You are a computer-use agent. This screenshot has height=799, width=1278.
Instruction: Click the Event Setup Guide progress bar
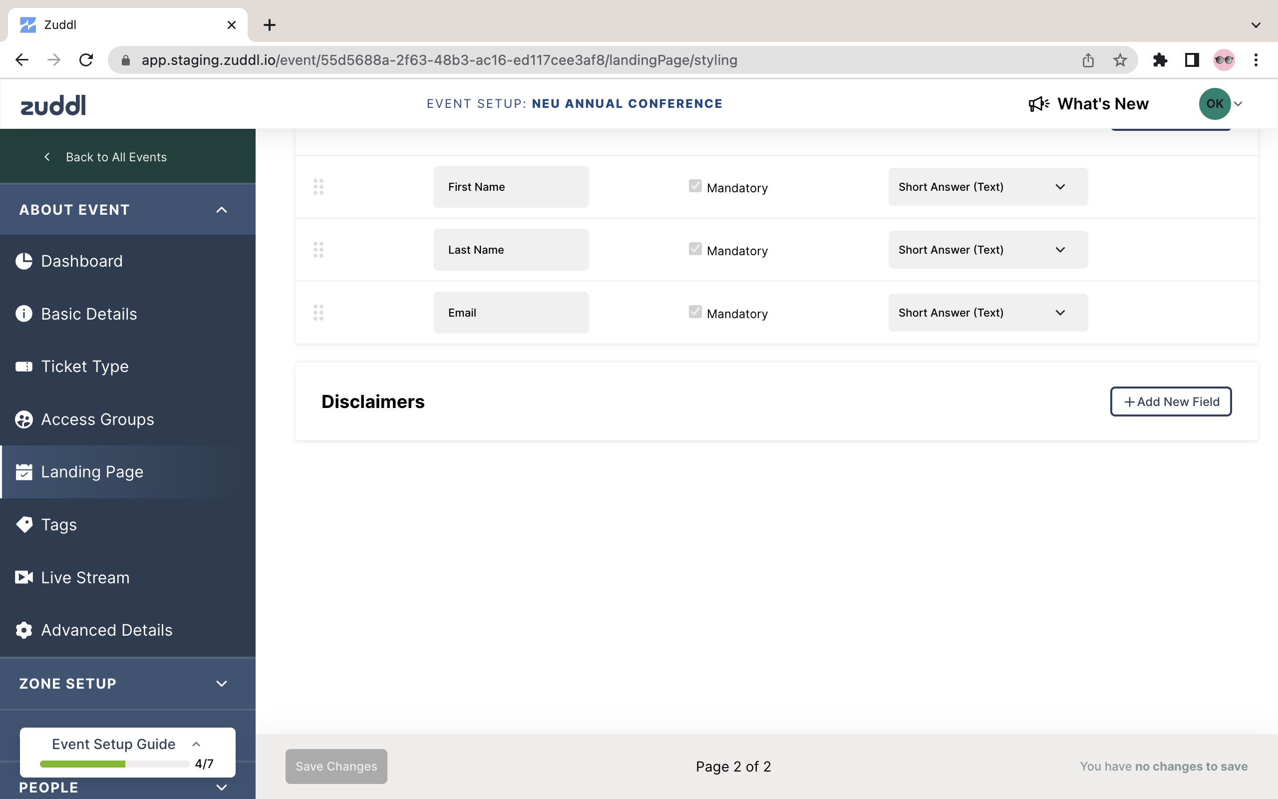coord(114,764)
